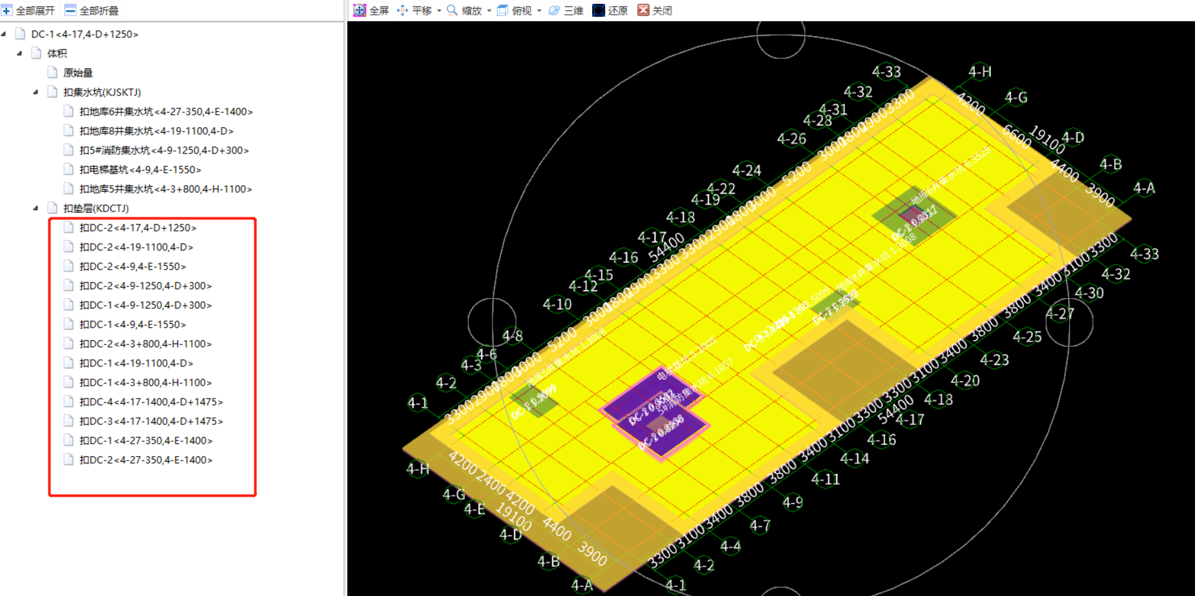Select 扣DC-1<4-9-1250,4-D+300>

pos(145,305)
